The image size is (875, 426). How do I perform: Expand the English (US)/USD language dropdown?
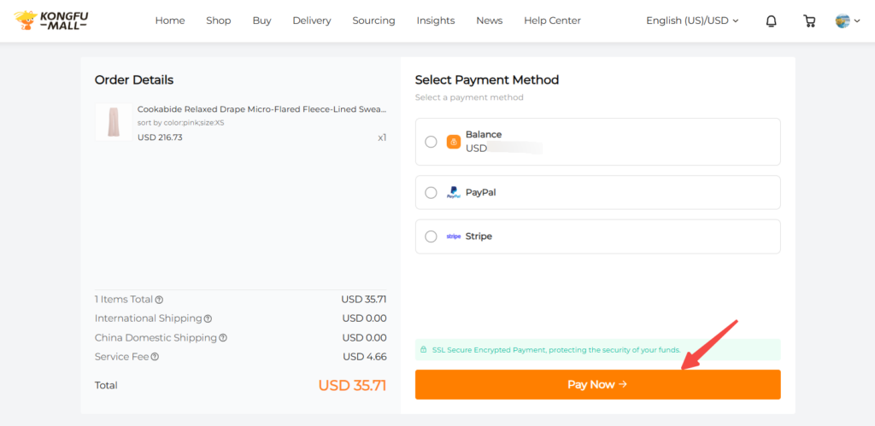coord(692,20)
